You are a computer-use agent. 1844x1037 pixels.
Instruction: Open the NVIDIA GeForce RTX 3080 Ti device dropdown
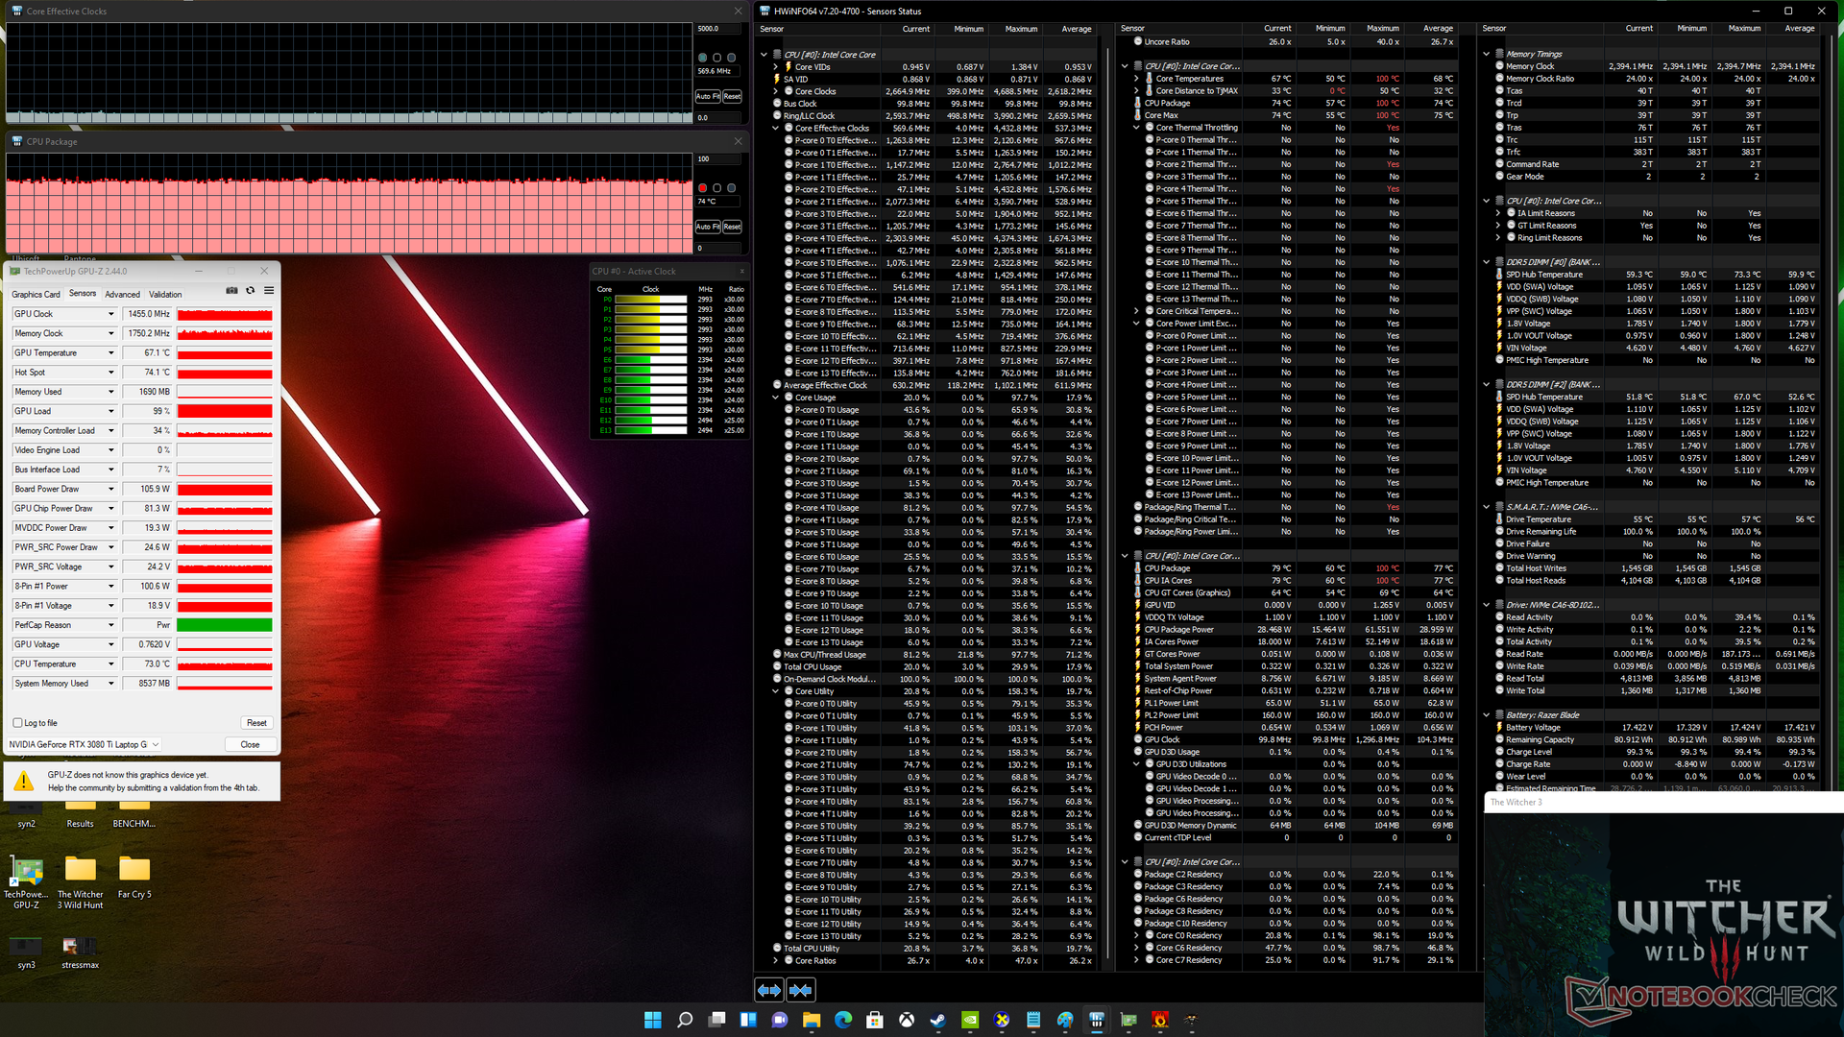pos(156,744)
